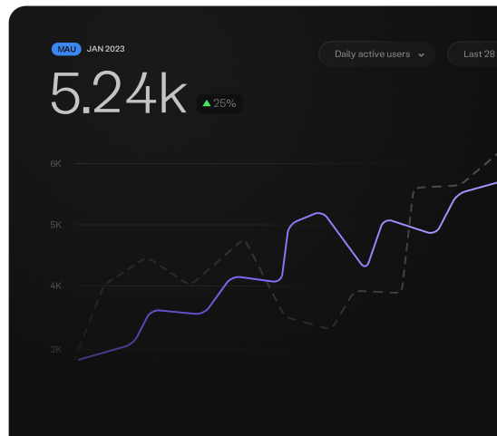Click the JAN 2023 date label

point(106,49)
